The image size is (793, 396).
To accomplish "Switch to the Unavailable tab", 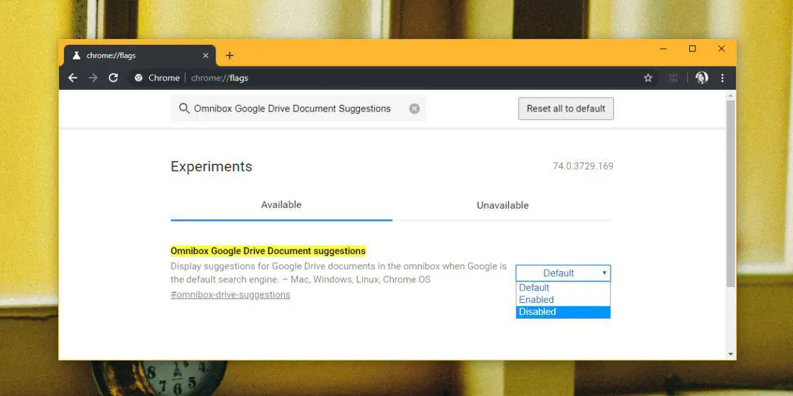I will (503, 205).
